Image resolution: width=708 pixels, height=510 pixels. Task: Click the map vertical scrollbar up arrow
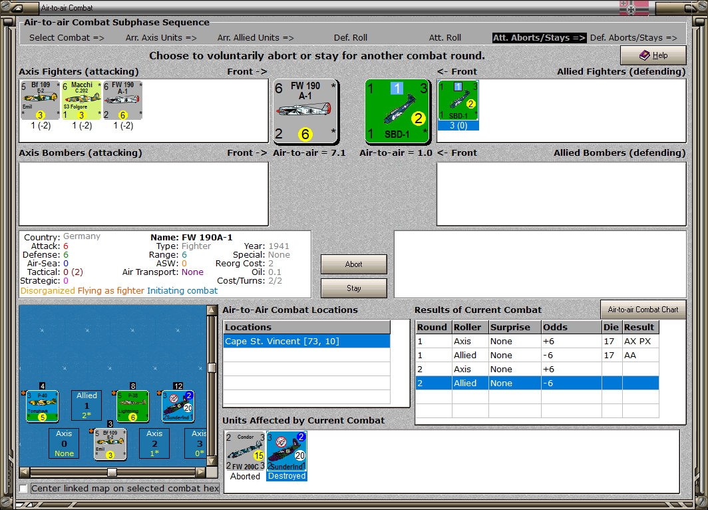click(x=212, y=310)
